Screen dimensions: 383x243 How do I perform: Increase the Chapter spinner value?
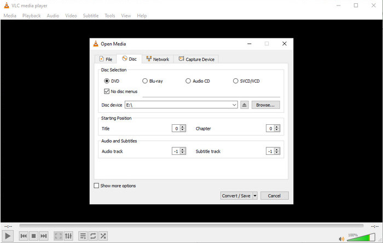point(277,127)
